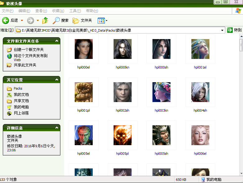Image resolution: width=243 pixels, height=183 pixels.
Task: Select the hpl003kn flower-crown thumbnail
Action: [161, 92]
